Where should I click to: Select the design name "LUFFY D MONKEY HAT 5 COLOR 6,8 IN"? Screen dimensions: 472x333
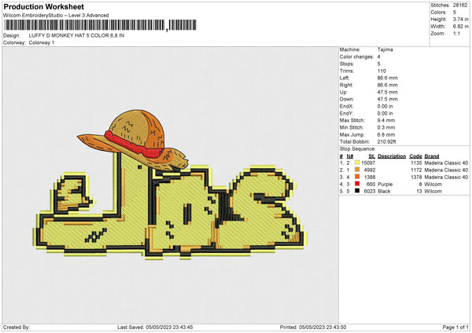(x=76, y=35)
